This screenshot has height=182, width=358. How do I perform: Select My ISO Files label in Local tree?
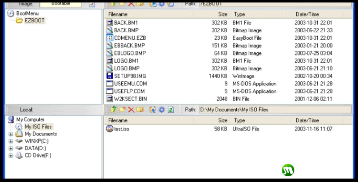click(38, 127)
